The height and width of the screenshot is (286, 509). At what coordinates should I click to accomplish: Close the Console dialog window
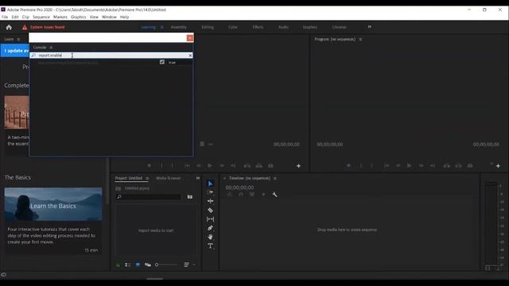point(190,38)
